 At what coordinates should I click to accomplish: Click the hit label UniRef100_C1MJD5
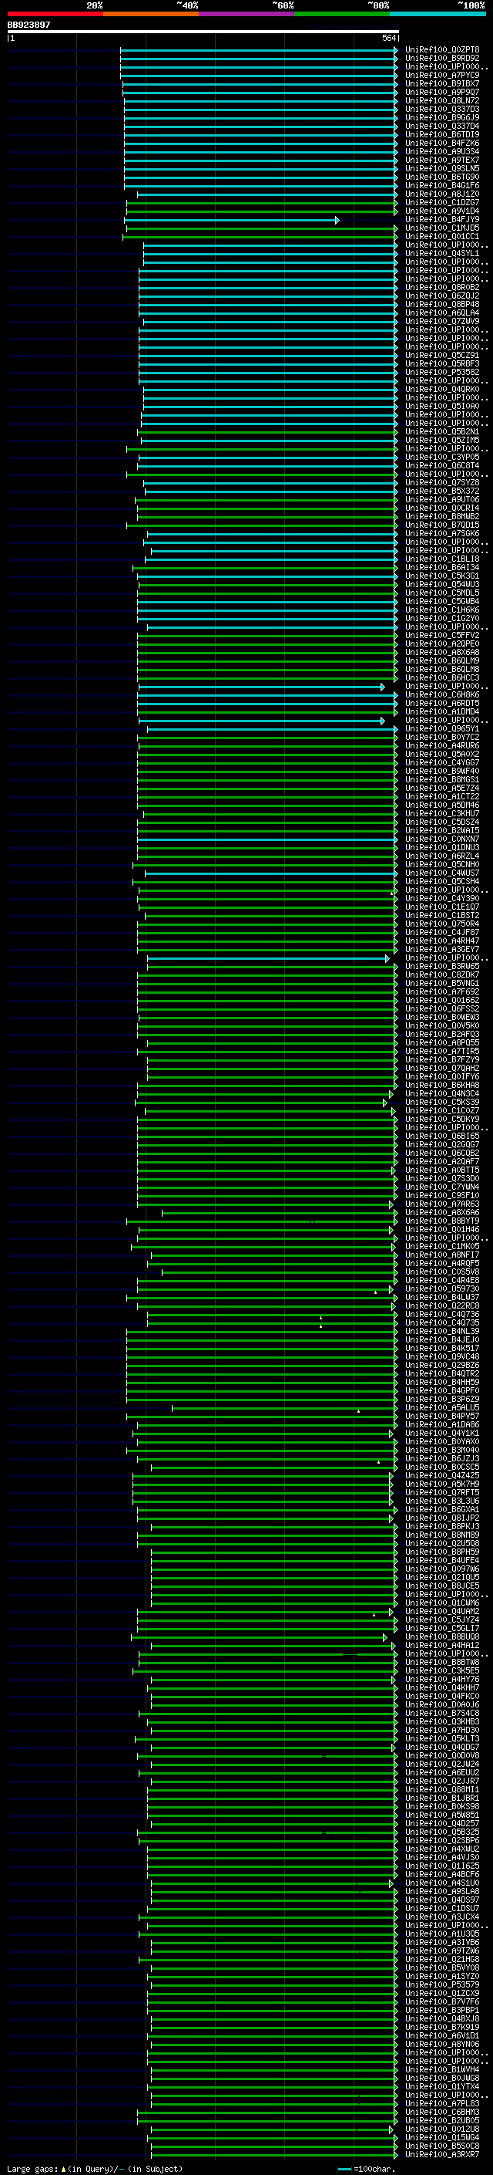(442, 228)
